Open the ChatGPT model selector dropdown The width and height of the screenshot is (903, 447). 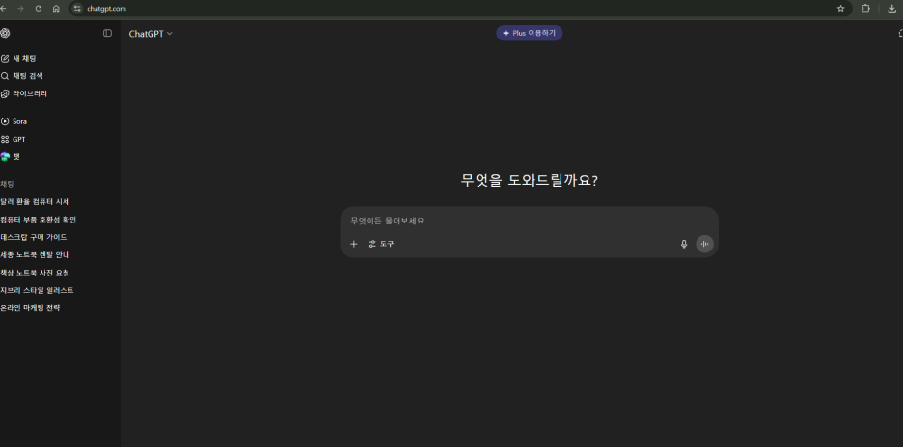pos(150,34)
